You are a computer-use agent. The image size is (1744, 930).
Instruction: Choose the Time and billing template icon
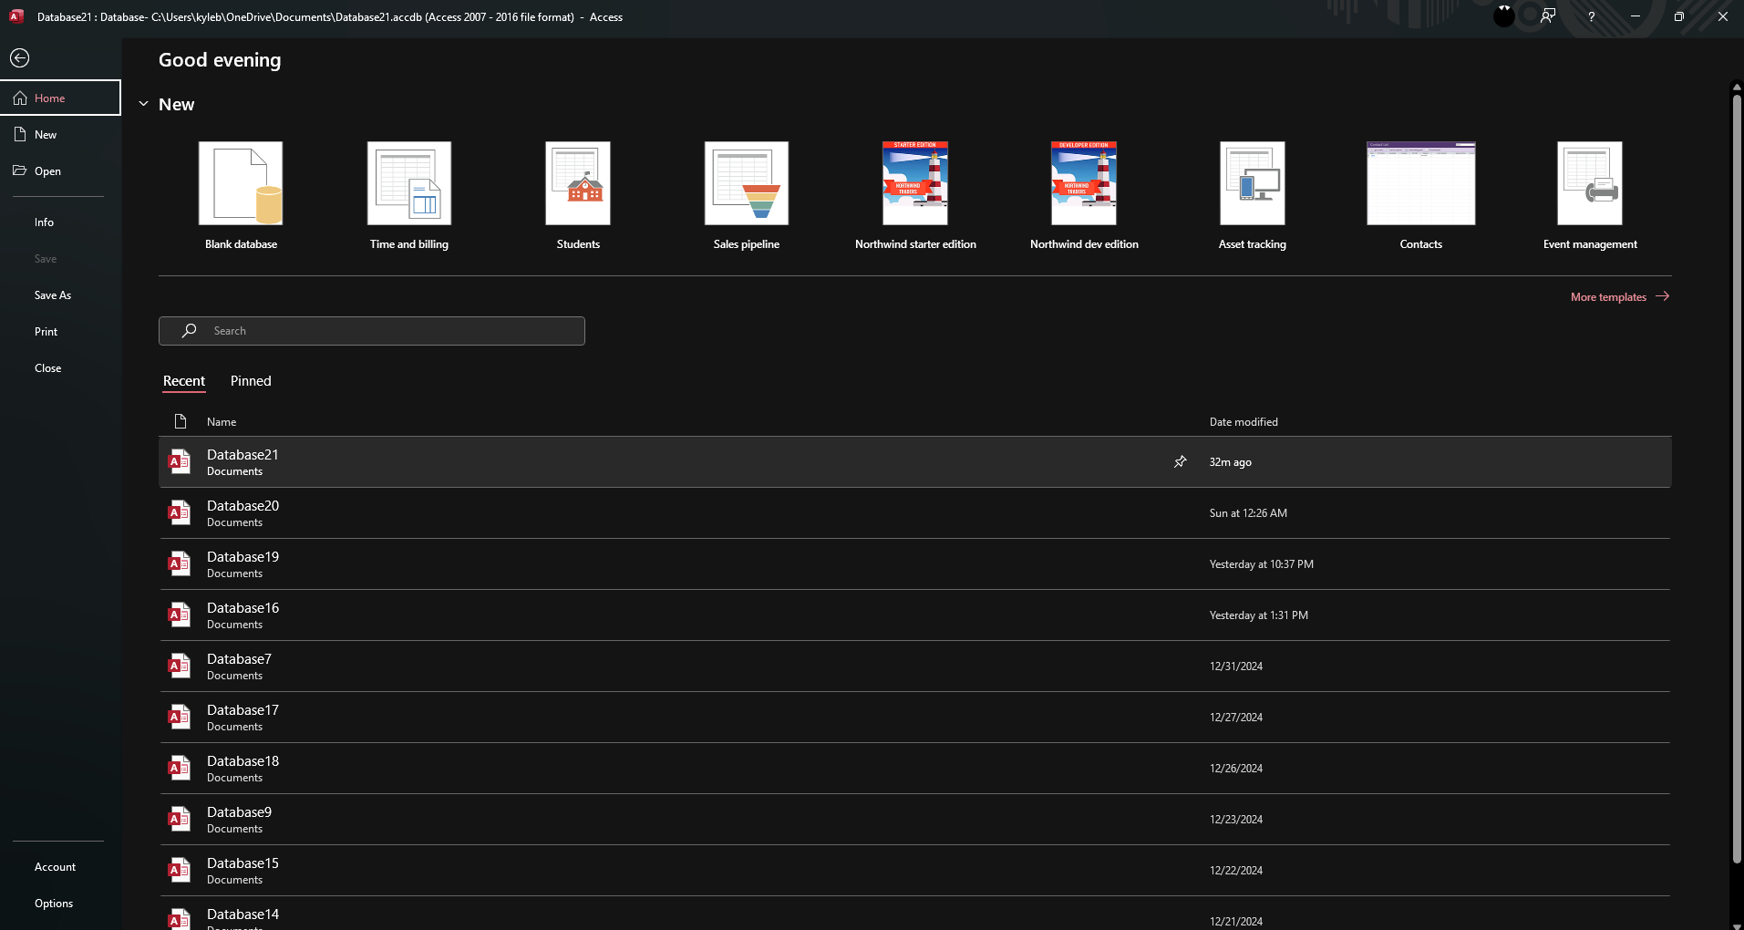pos(409,183)
